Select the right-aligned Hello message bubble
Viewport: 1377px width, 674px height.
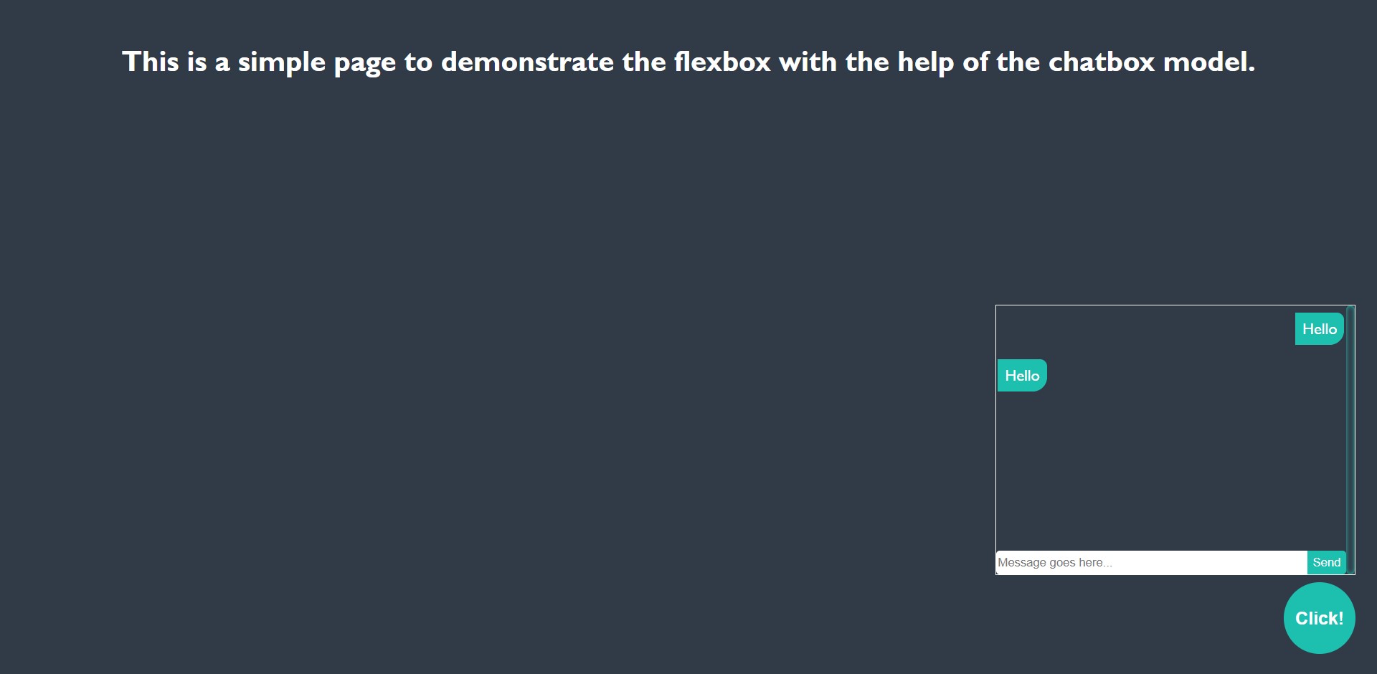(1320, 329)
